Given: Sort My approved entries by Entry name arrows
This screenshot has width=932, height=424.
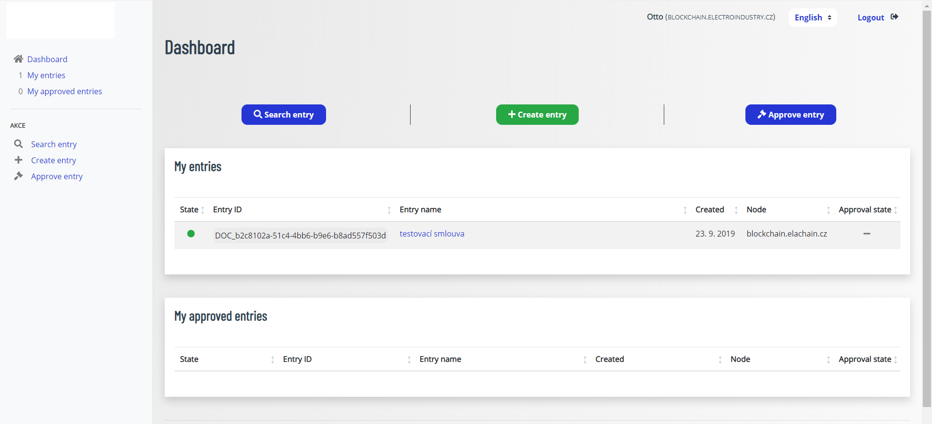Looking at the screenshot, I should click(x=585, y=359).
